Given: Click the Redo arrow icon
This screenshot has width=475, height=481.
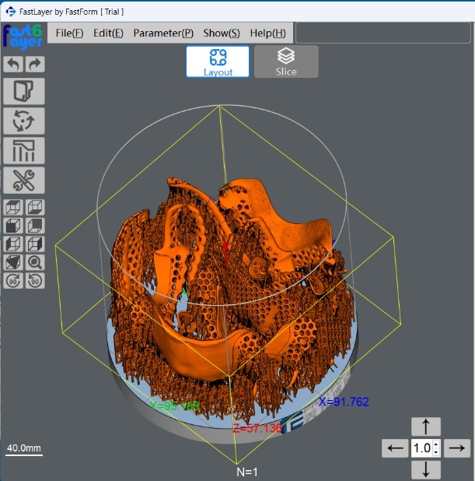Looking at the screenshot, I should (x=35, y=65).
